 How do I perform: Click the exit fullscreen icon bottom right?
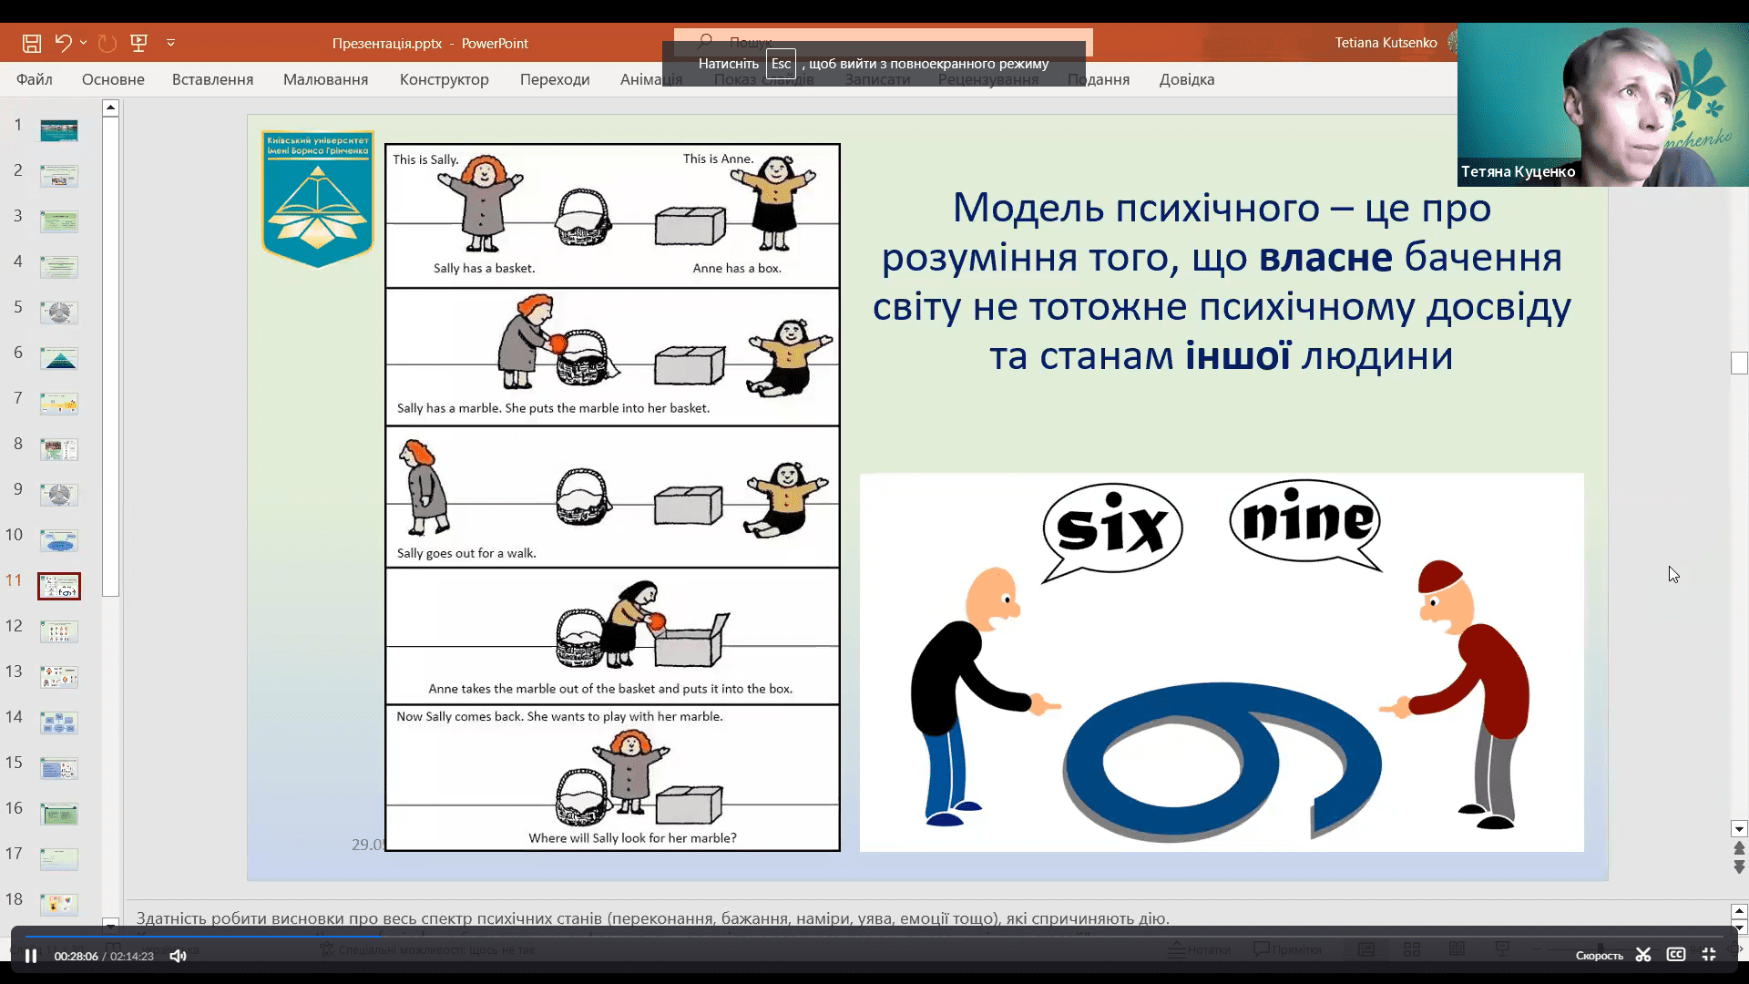tap(1709, 955)
